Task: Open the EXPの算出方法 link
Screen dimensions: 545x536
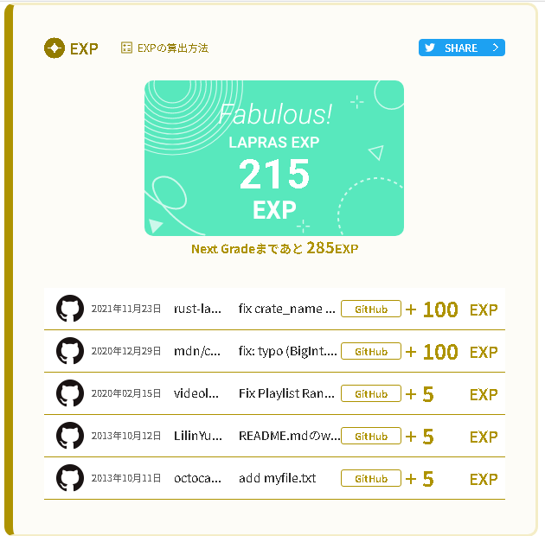Action: [172, 48]
